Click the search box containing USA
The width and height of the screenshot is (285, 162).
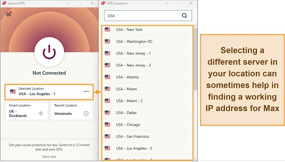coord(148,16)
